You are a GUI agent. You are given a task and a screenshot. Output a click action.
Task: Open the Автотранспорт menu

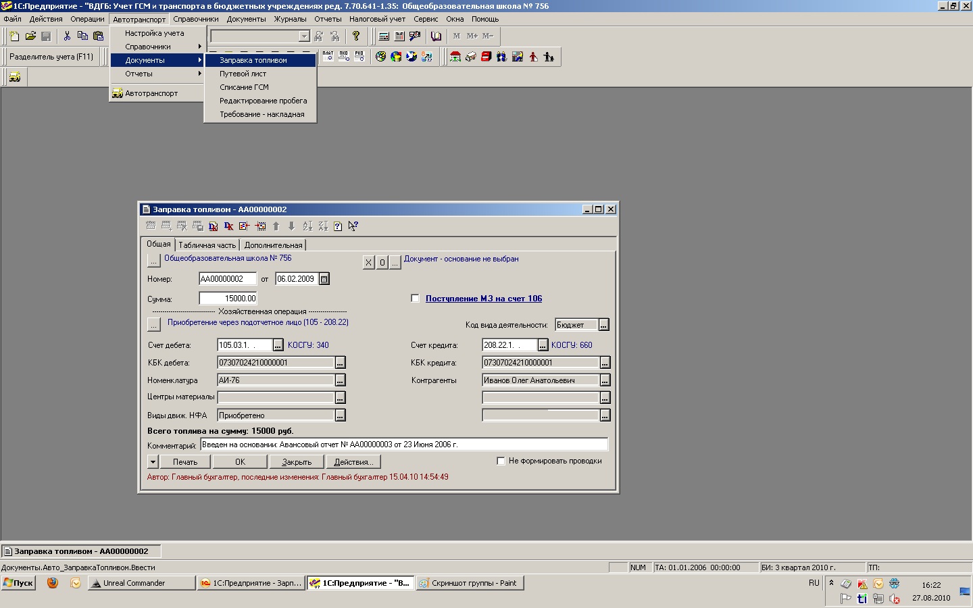pyautogui.click(x=139, y=20)
